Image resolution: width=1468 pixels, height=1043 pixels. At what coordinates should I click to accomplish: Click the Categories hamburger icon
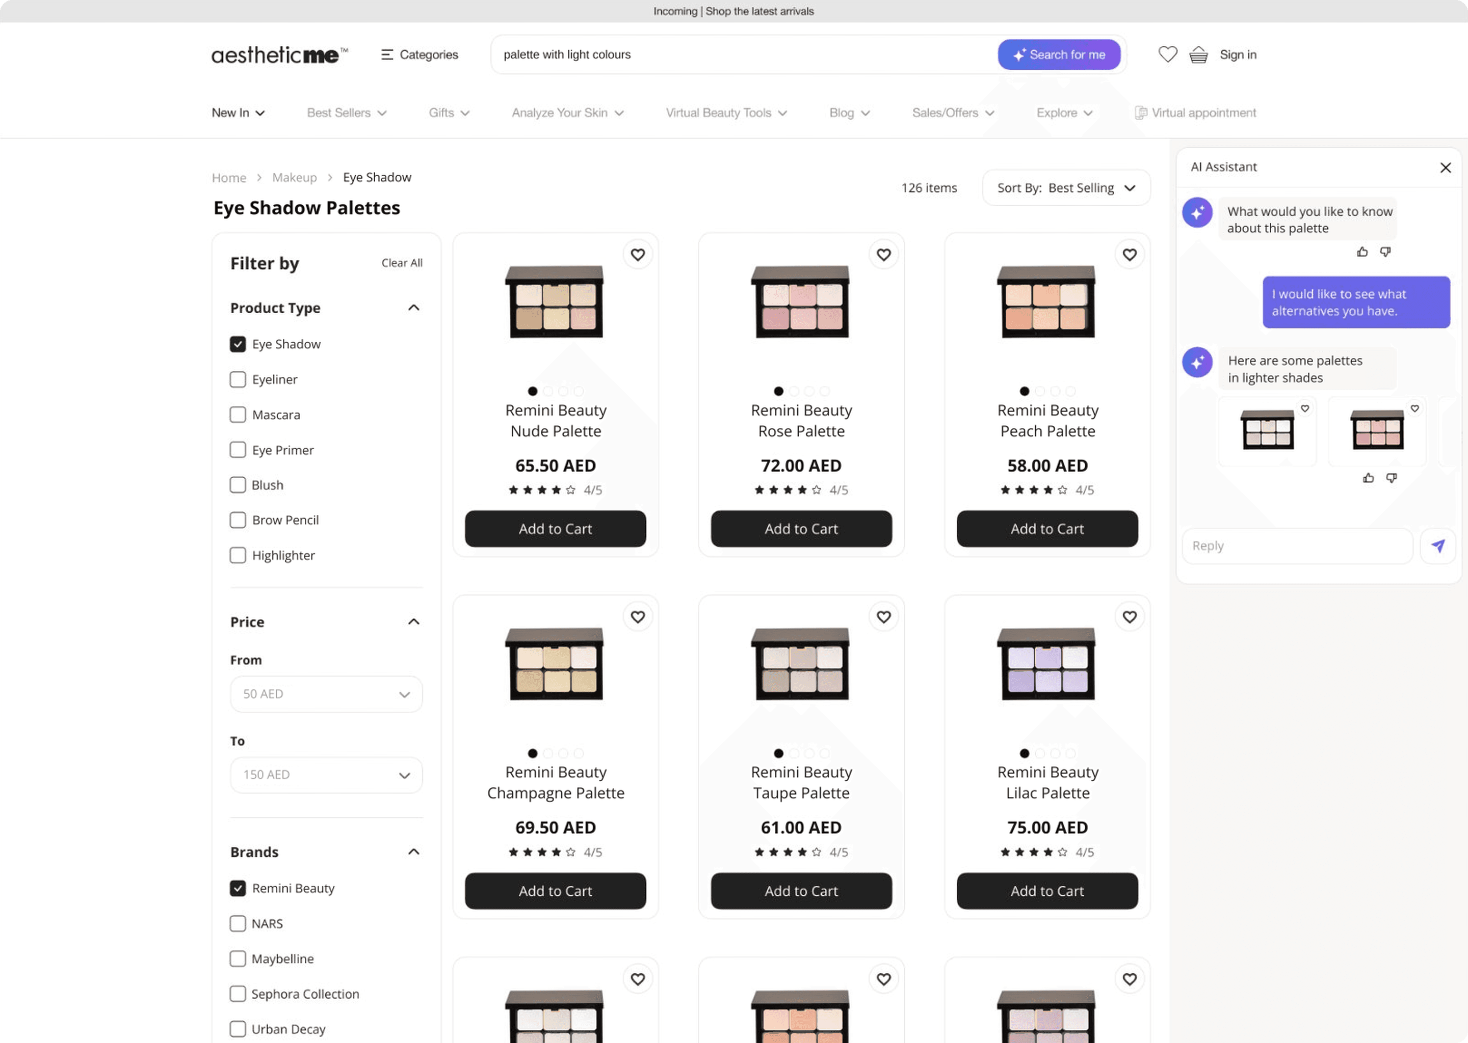tap(386, 54)
